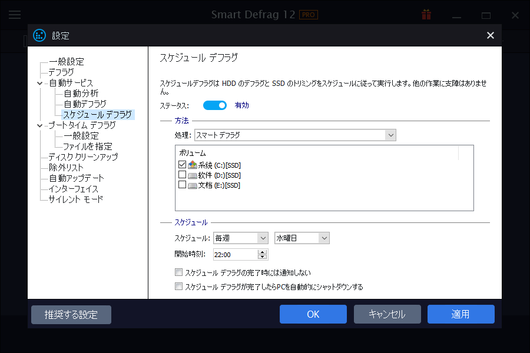
Task: Close the 設定 dialog with the X
Action: click(x=490, y=35)
